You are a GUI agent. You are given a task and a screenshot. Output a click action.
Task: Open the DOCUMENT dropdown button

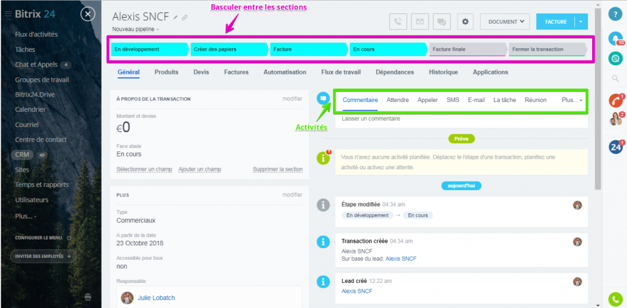pos(505,22)
